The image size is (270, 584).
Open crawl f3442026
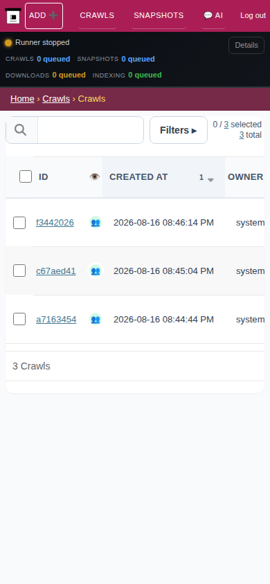(x=55, y=223)
